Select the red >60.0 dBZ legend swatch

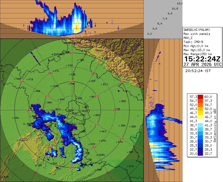pyautogui.click(x=200, y=97)
